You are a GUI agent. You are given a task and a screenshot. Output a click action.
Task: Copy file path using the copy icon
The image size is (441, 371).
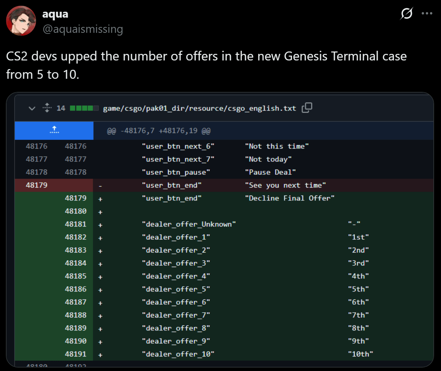(x=307, y=108)
